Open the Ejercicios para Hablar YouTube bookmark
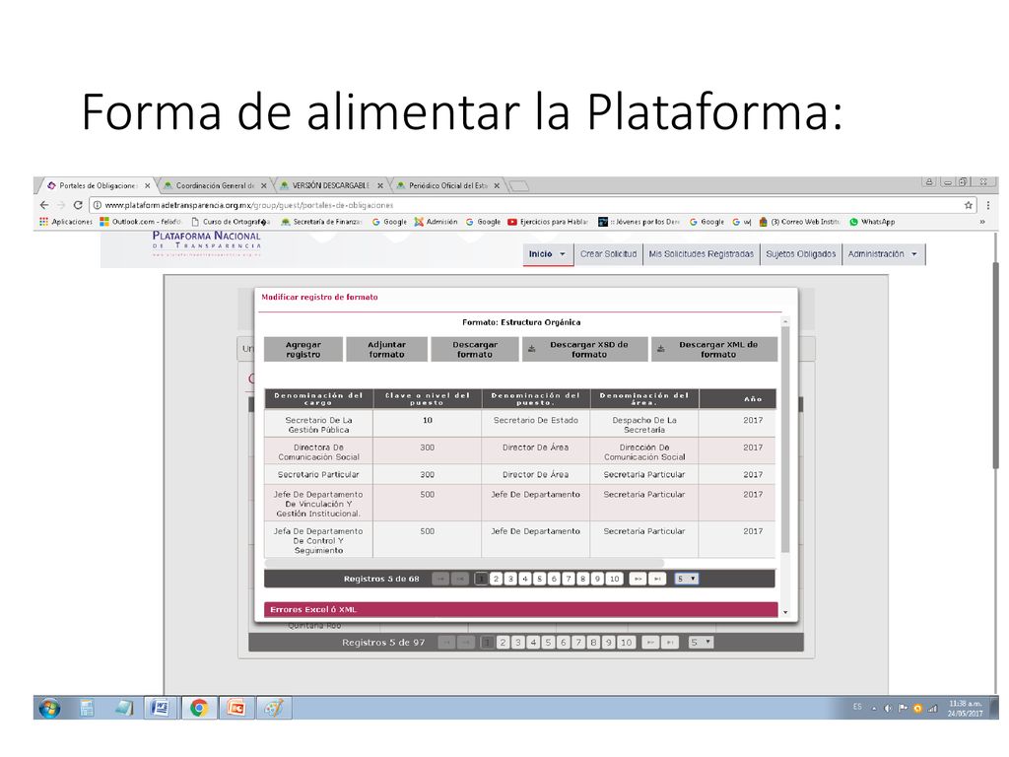Viewport: 1009px width, 757px height. click(548, 222)
